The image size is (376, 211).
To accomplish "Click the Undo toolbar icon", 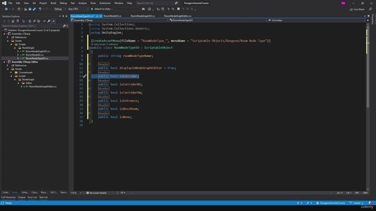I will (x=40, y=9).
